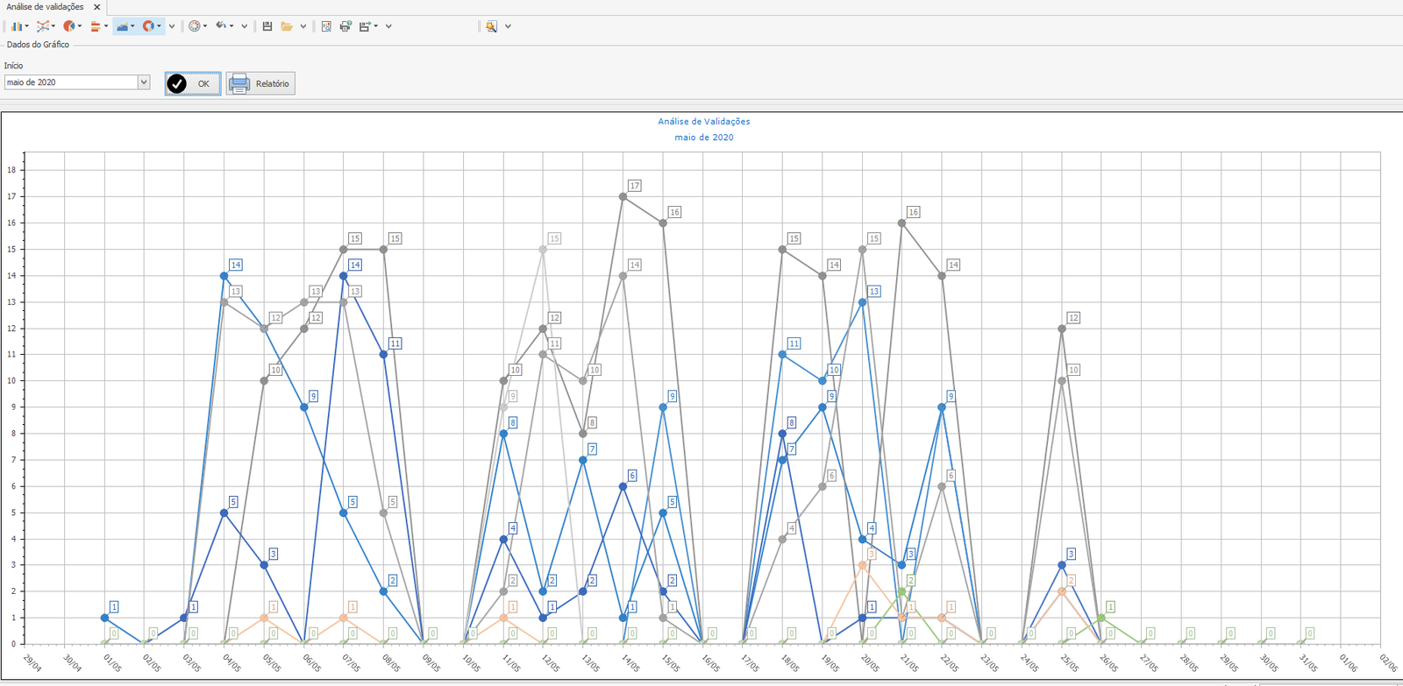The width and height of the screenshot is (1403, 686).
Task: Open dropdown arrow next to paint bucket
Action: coord(231,26)
